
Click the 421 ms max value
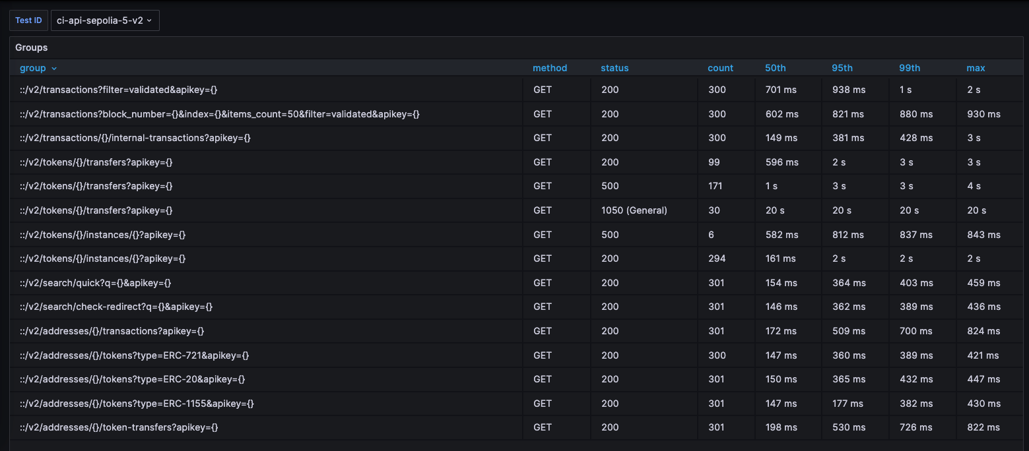point(983,355)
